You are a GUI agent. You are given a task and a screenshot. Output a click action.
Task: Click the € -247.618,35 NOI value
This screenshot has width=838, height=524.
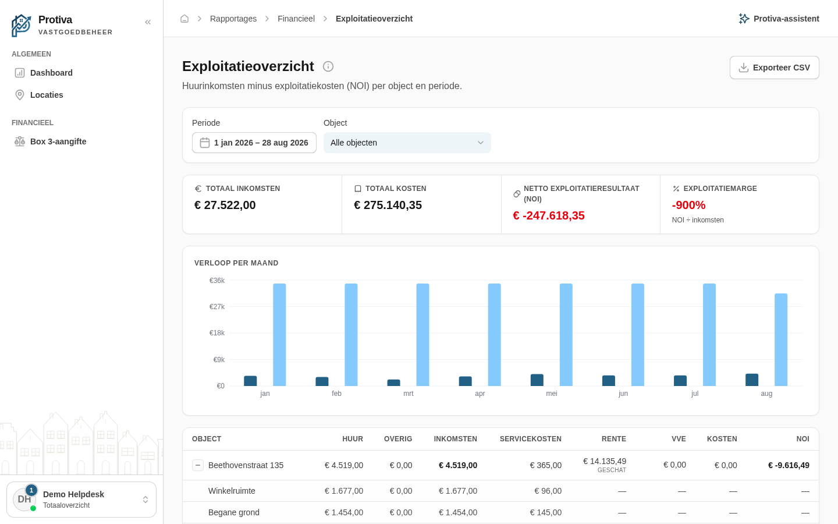pos(549,215)
